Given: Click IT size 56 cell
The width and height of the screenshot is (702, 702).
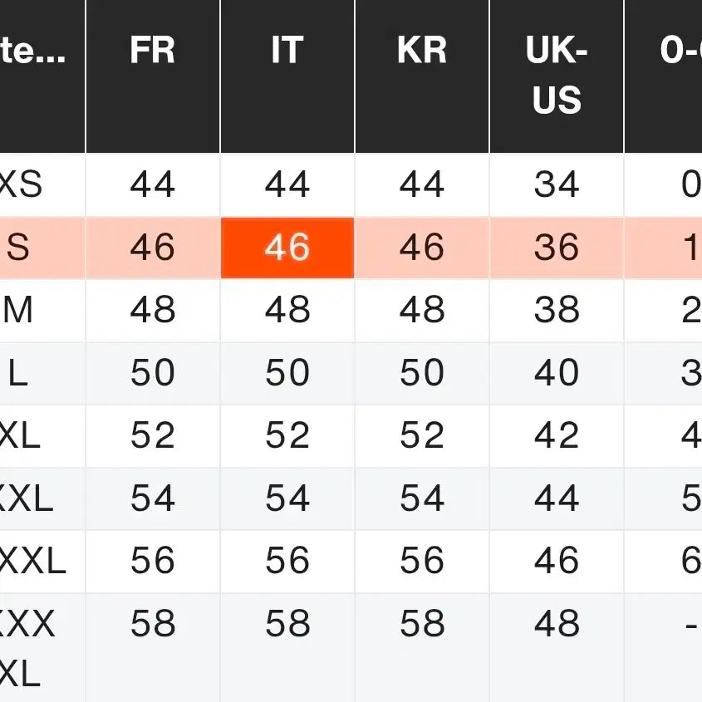Looking at the screenshot, I should click(x=287, y=562).
